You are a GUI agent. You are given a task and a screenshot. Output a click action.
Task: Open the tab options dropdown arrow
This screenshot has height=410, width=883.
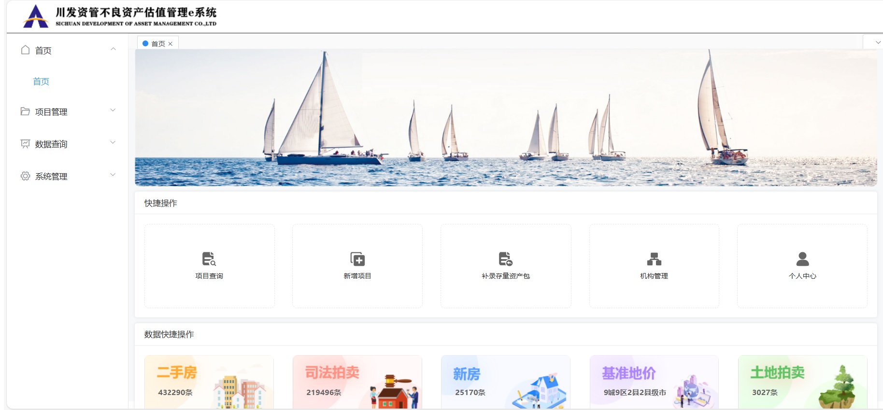pos(877,42)
